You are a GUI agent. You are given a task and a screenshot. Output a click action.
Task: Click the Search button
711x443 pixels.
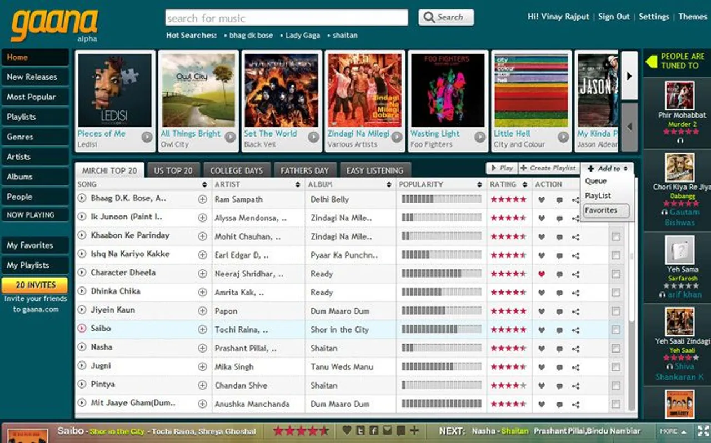[x=446, y=17]
